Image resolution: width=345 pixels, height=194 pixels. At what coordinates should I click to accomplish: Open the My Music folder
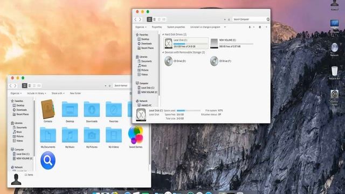70,135
